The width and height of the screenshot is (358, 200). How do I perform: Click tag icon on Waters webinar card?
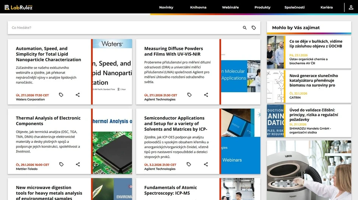tap(61, 95)
